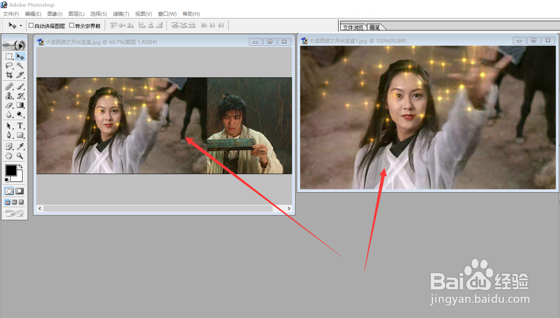Select the Magic Wand tool
The image size is (560, 318).
20,66
